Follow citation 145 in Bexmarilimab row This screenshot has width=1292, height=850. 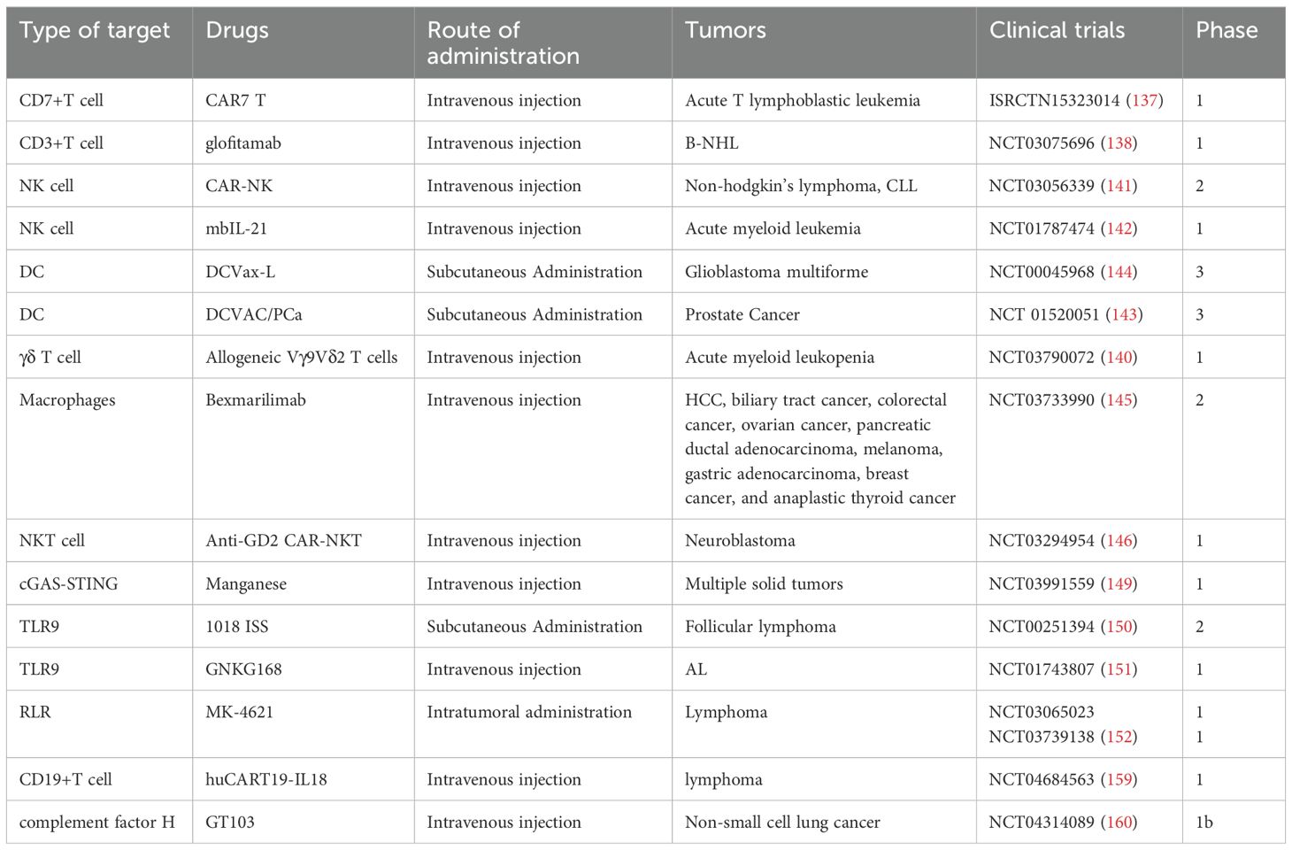[1119, 400]
